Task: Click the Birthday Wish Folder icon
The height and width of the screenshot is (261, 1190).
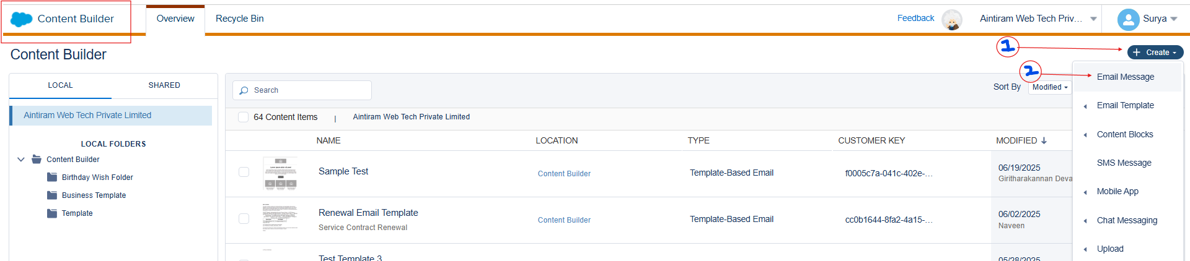Action: (52, 178)
